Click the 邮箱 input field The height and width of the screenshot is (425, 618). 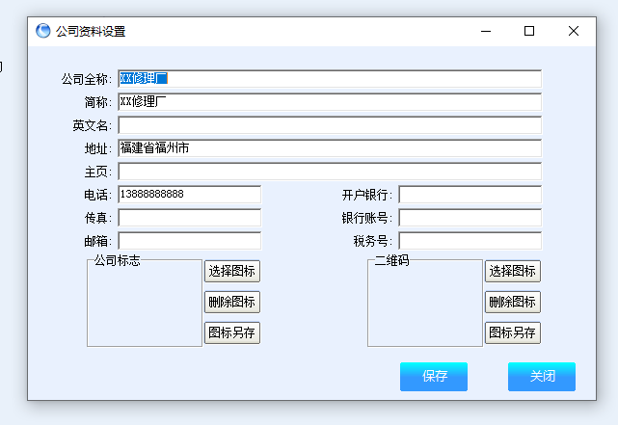(190, 241)
